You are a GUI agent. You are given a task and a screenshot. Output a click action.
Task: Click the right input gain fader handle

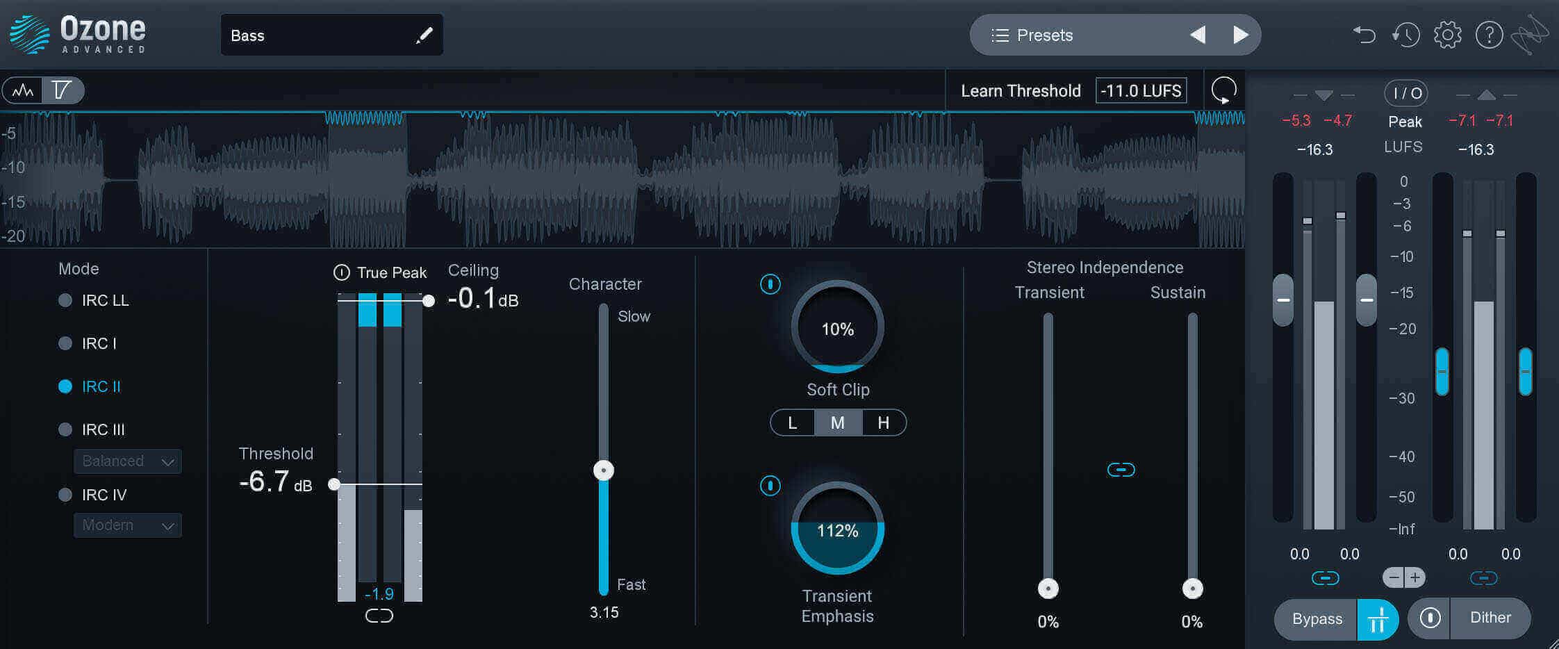[1367, 300]
